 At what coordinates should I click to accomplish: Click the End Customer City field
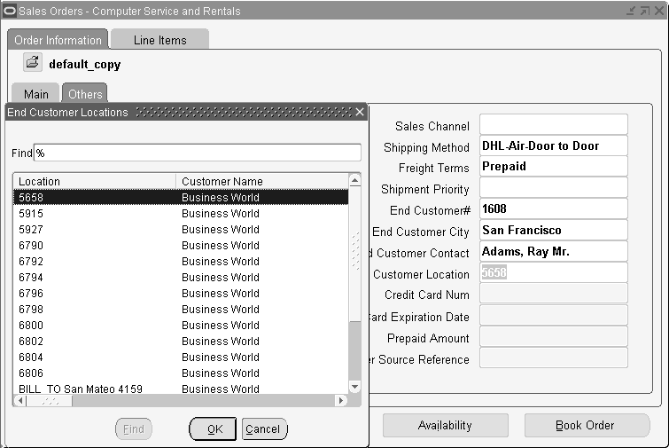[554, 230]
